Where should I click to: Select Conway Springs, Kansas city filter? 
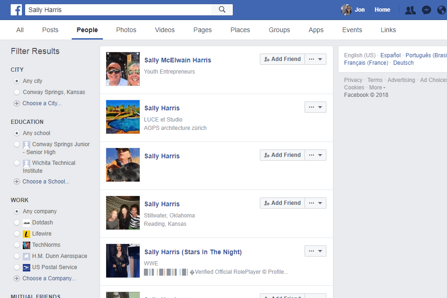17,92
